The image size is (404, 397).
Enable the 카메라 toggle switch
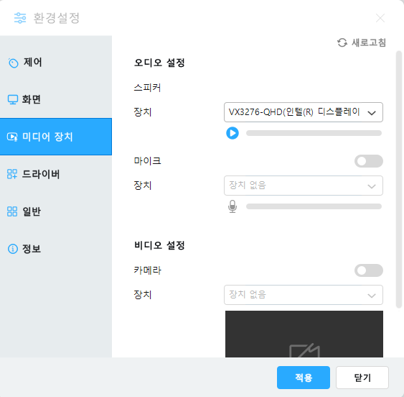(x=369, y=270)
